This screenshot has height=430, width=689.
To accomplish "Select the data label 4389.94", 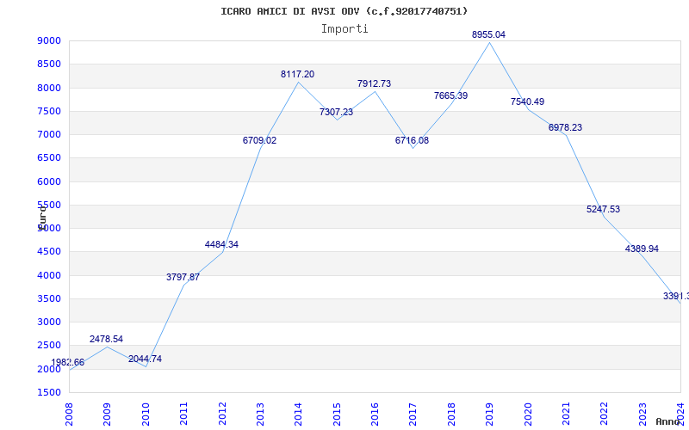I will [642, 249].
